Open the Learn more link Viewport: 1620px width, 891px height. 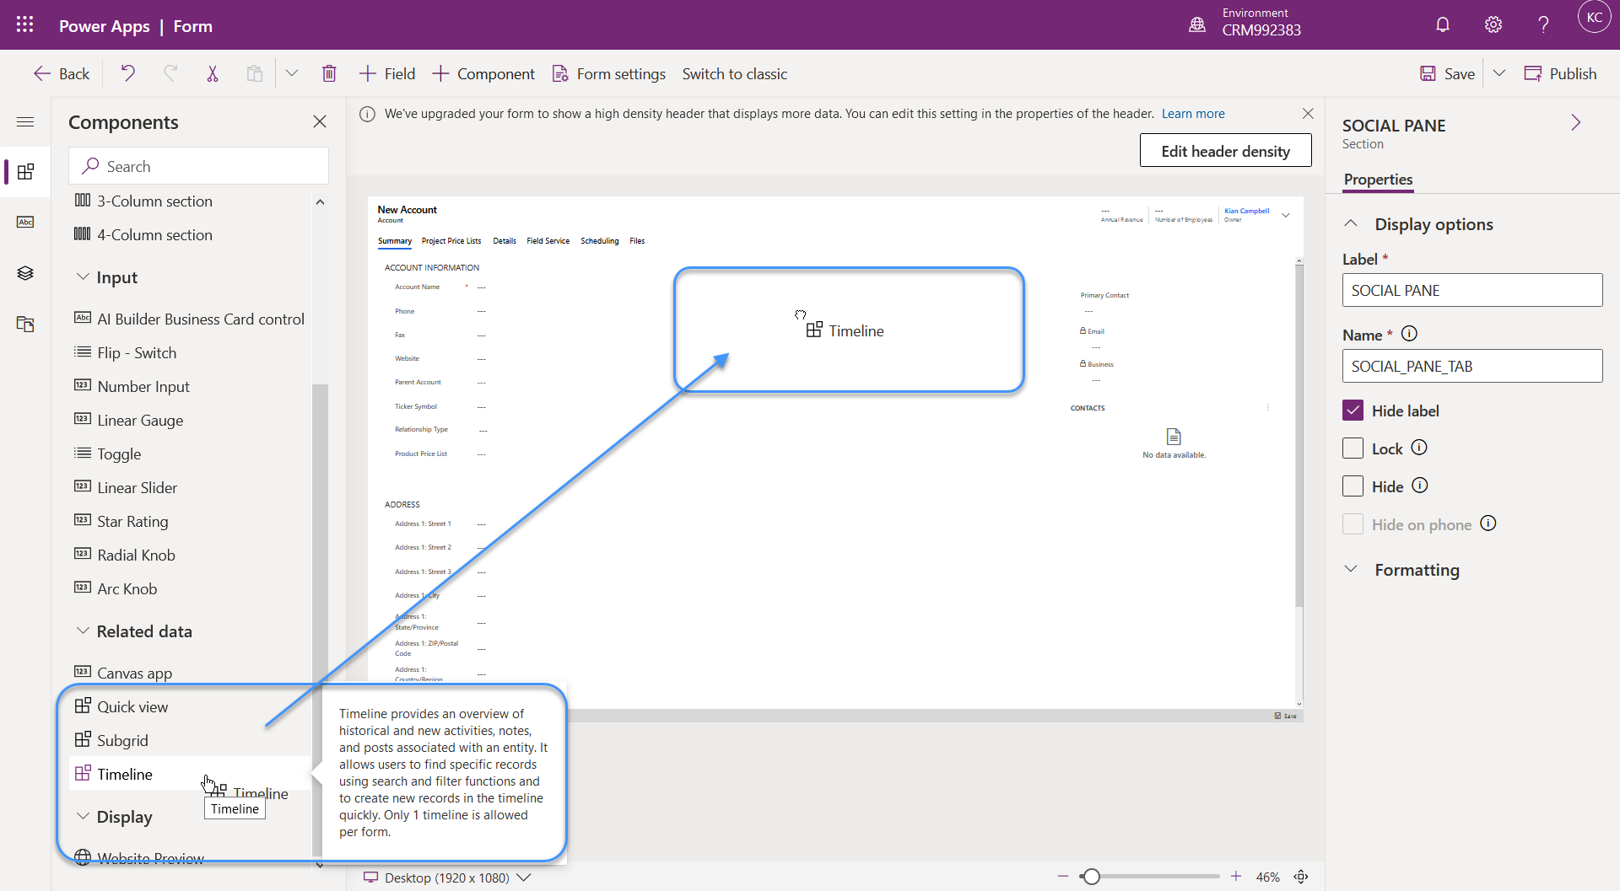coord(1192,114)
